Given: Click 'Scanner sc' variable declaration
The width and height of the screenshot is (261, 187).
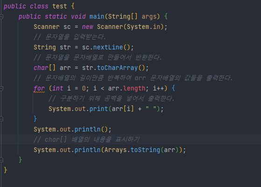Looking at the screenshot, I should tap(52, 27).
